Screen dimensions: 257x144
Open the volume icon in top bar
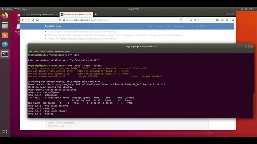[x=246, y=9]
